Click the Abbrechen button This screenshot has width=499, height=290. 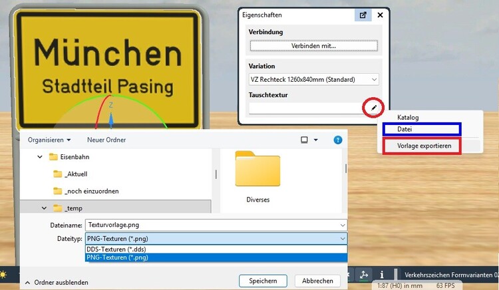pyautogui.click(x=317, y=281)
